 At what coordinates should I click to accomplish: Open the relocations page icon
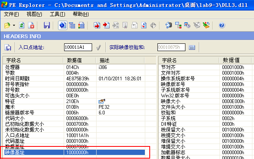(134, 26)
